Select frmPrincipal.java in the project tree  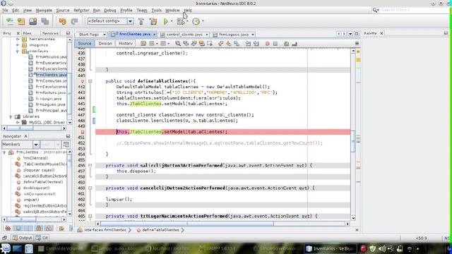click(x=51, y=111)
